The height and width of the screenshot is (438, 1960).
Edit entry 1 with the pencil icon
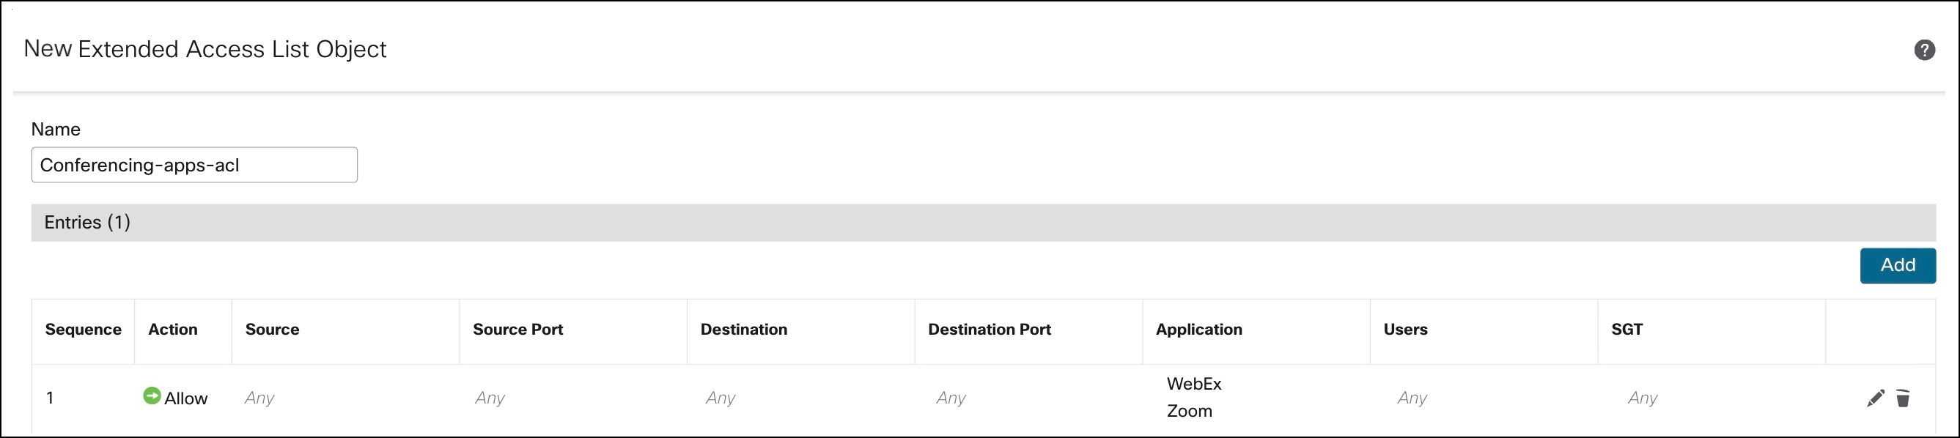(1876, 398)
